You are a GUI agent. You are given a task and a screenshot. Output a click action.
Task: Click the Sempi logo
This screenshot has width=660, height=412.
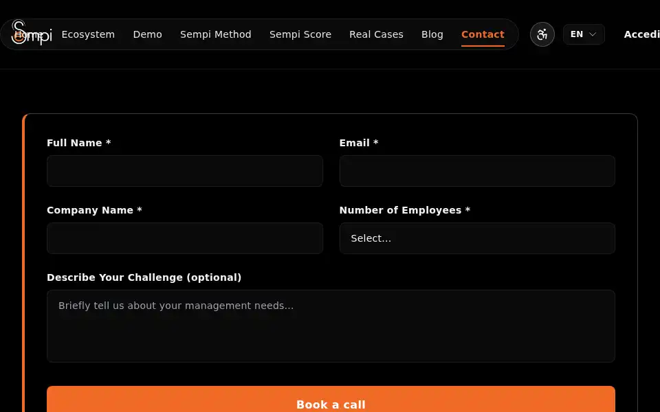click(32, 32)
